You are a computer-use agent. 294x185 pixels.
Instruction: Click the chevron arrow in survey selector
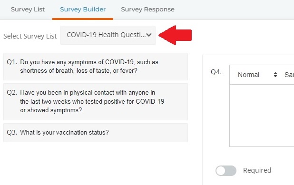149,35
